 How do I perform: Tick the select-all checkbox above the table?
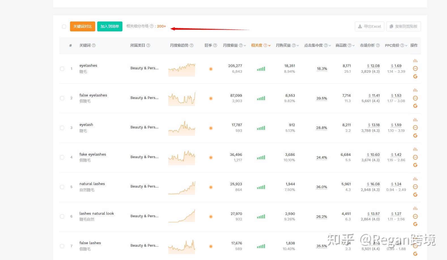(x=64, y=27)
